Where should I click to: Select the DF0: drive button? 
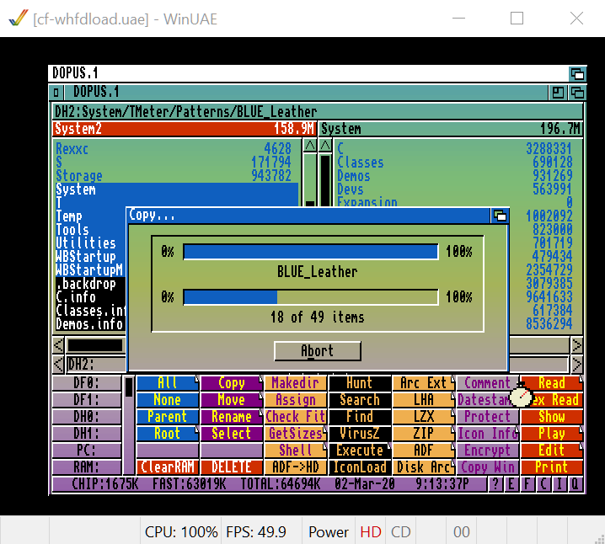(x=87, y=383)
